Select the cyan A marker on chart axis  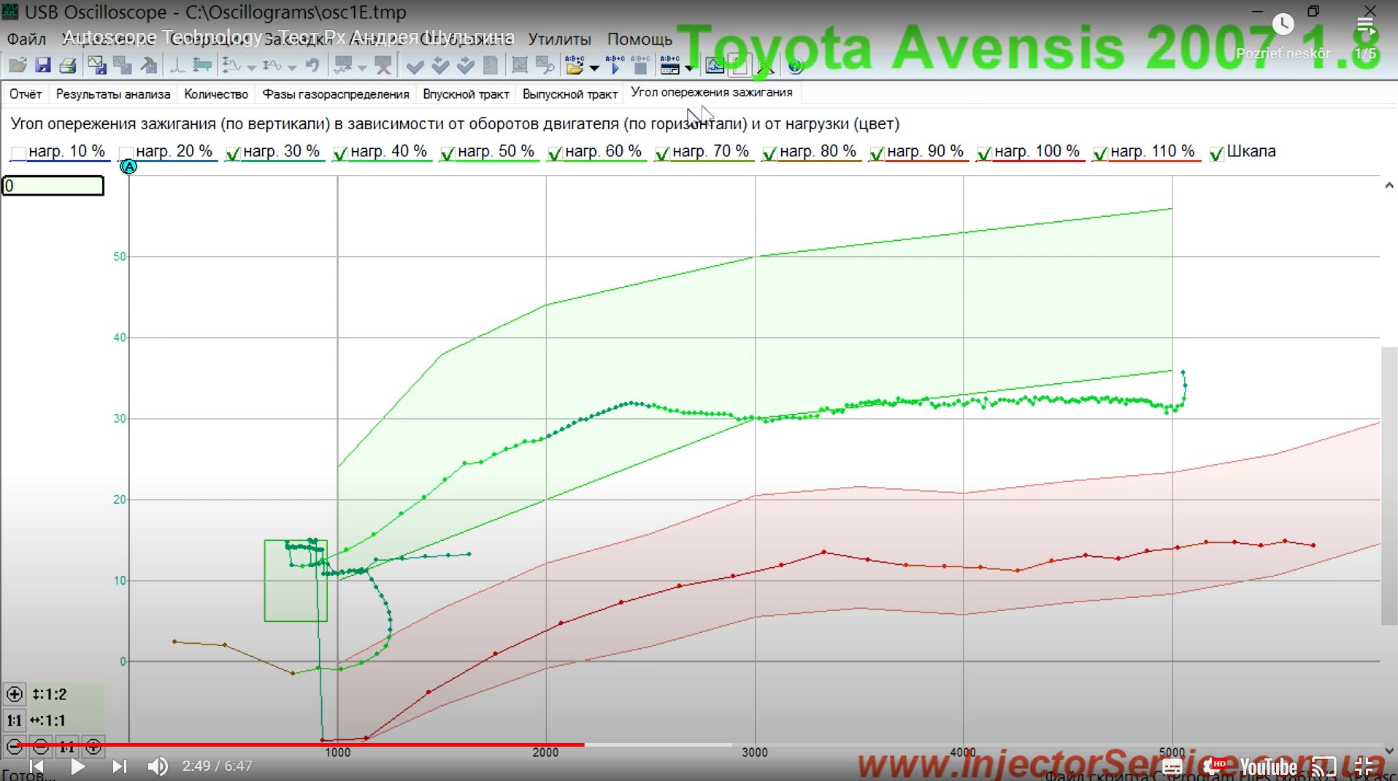coord(128,167)
